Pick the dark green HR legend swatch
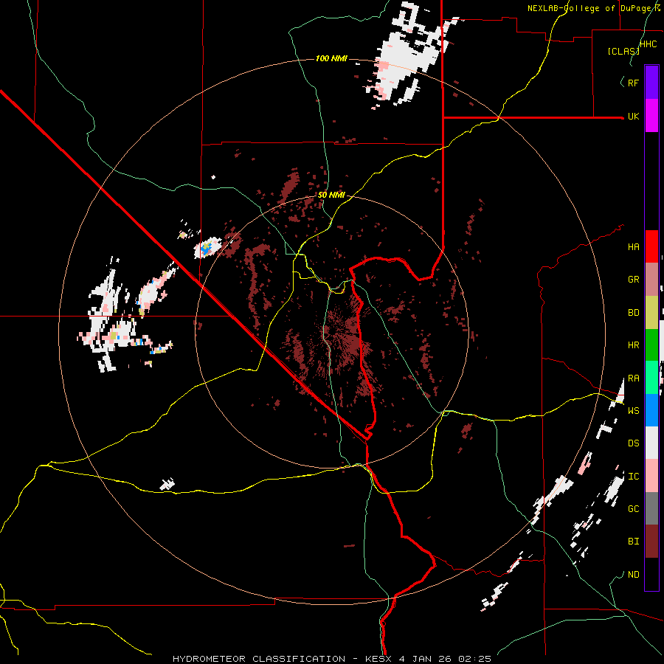 651,345
